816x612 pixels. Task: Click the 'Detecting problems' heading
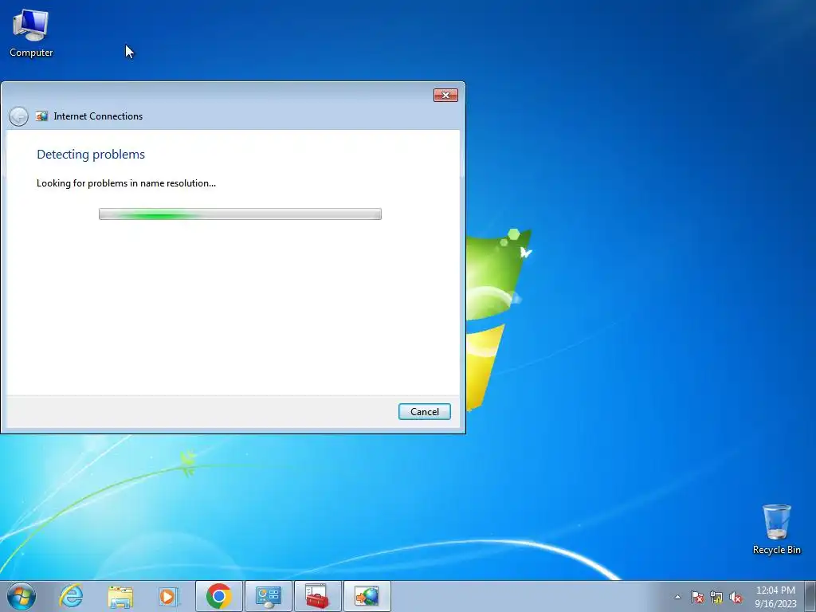91,155
